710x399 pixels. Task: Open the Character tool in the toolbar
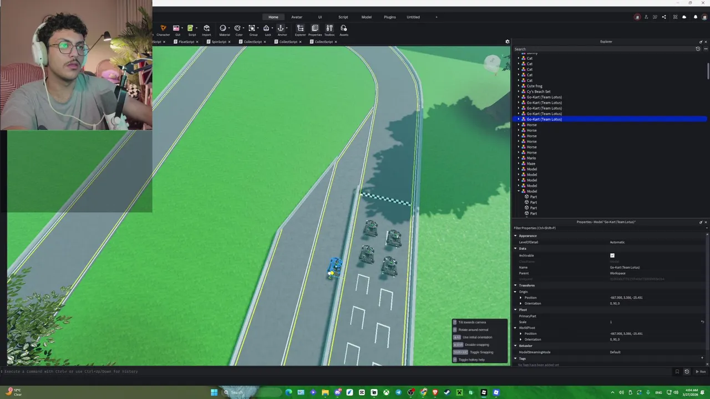click(163, 30)
